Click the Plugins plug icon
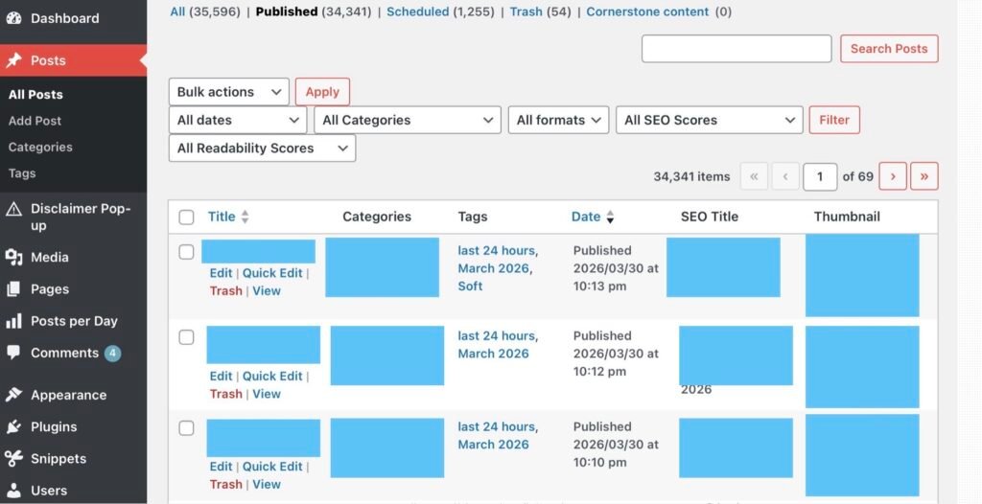Screen dimensions: 982x504 click(x=13, y=426)
